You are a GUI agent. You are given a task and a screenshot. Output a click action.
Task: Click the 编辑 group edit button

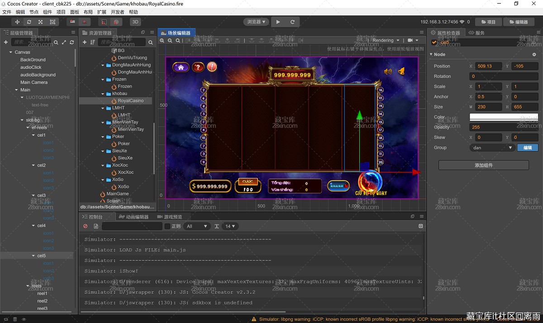(x=528, y=147)
